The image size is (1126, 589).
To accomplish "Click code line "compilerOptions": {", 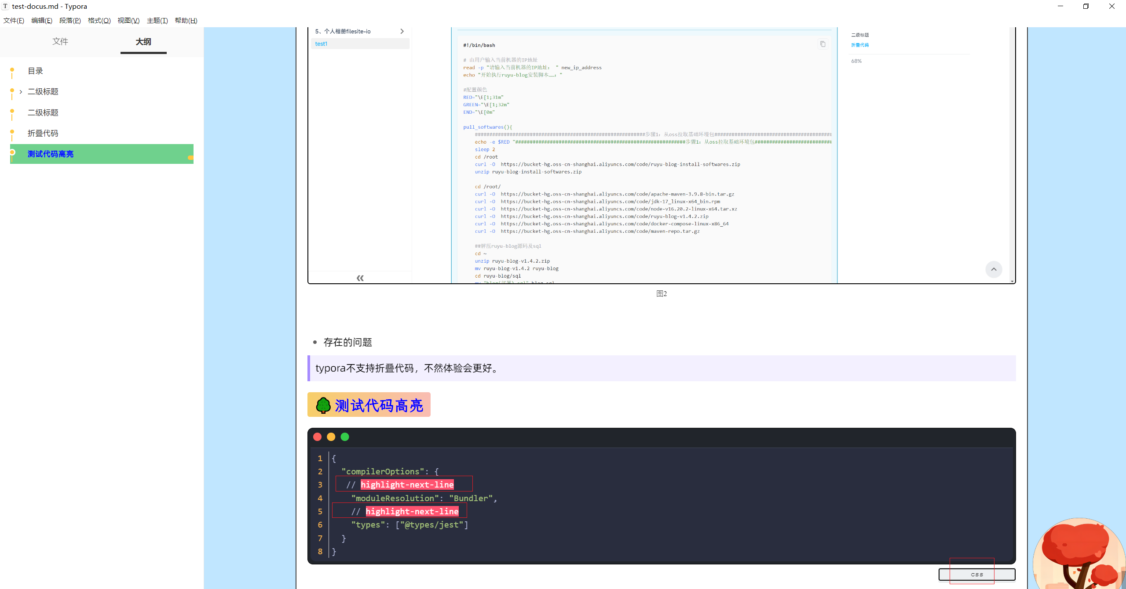I will [x=390, y=471].
